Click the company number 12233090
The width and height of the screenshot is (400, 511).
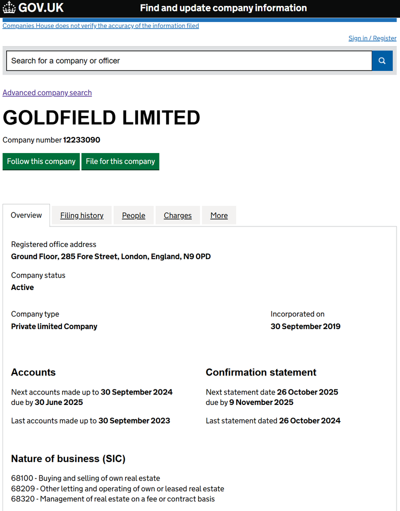pos(81,140)
